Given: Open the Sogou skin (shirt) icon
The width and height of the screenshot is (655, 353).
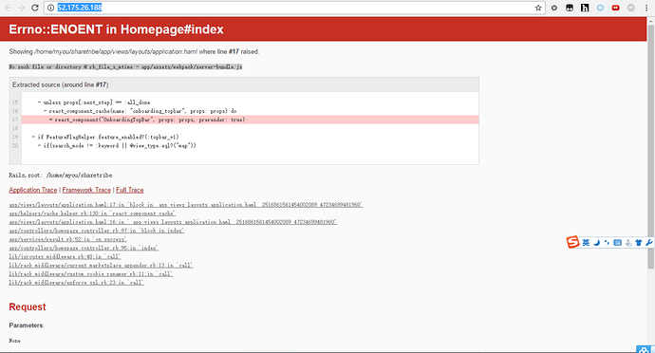Looking at the screenshot, I should pos(638,243).
